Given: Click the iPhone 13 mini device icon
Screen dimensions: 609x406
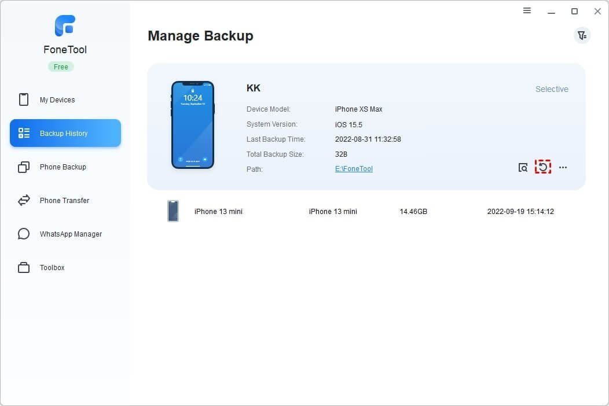Looking at the screenshot, I should [173, 211].
